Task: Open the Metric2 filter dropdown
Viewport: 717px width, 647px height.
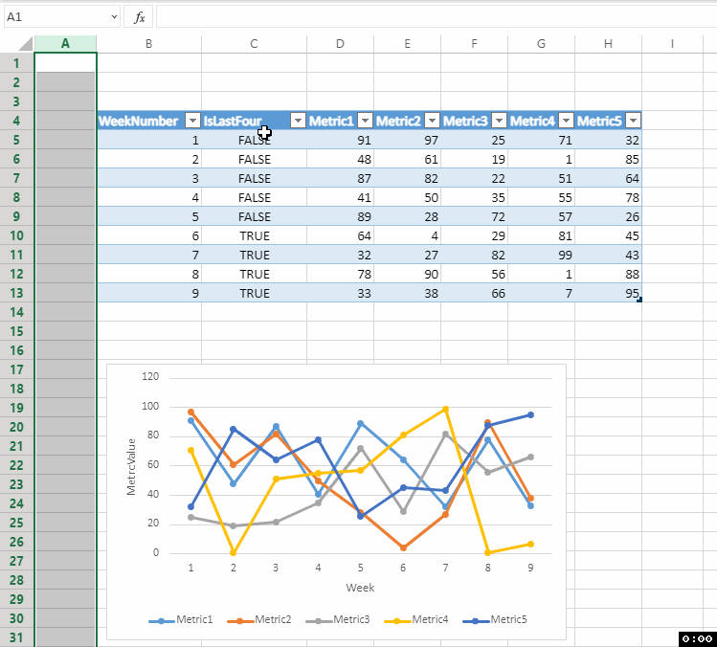Action: (x=432, y=121)
